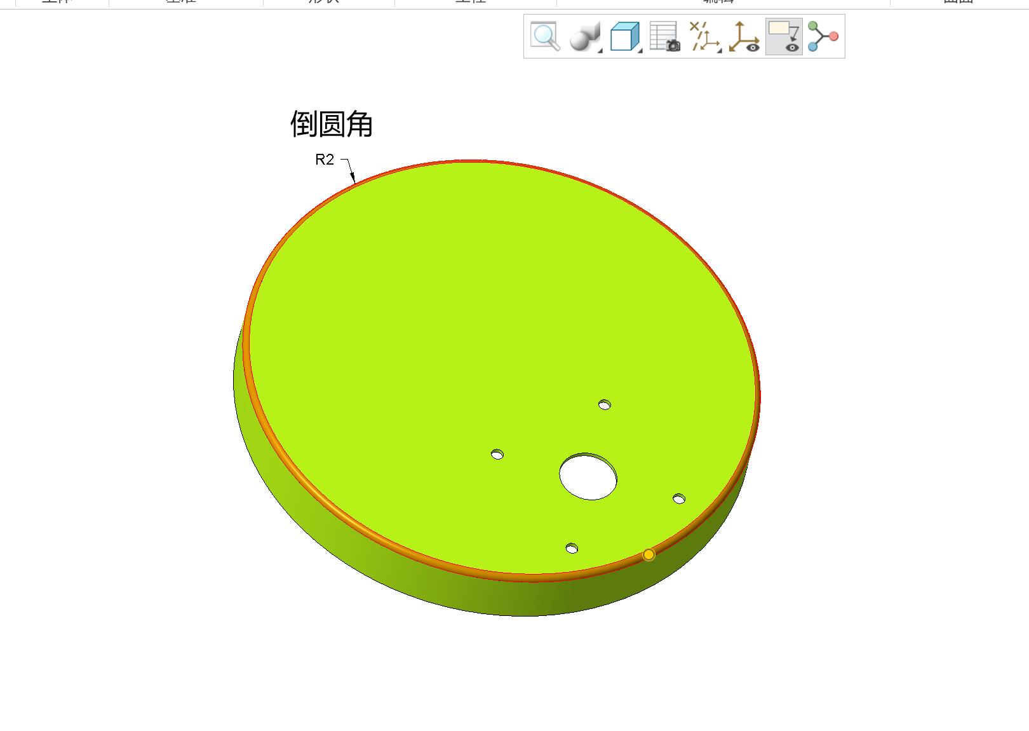Toggle coordinate system axes display
Image resolution: width=1029 pixels, height=731 pixels.
[x=744, y=36]
